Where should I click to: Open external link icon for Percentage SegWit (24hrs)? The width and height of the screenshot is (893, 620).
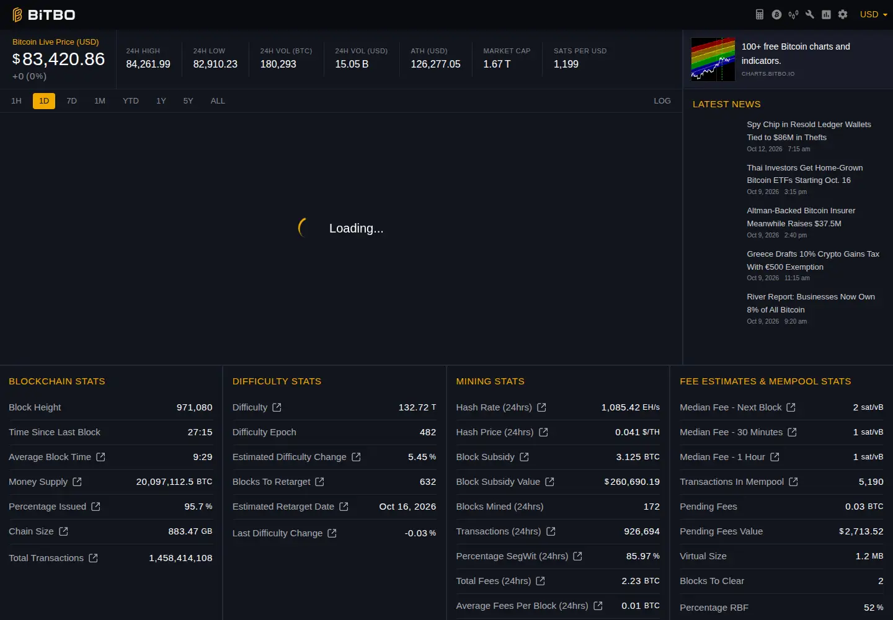point(577,556)
